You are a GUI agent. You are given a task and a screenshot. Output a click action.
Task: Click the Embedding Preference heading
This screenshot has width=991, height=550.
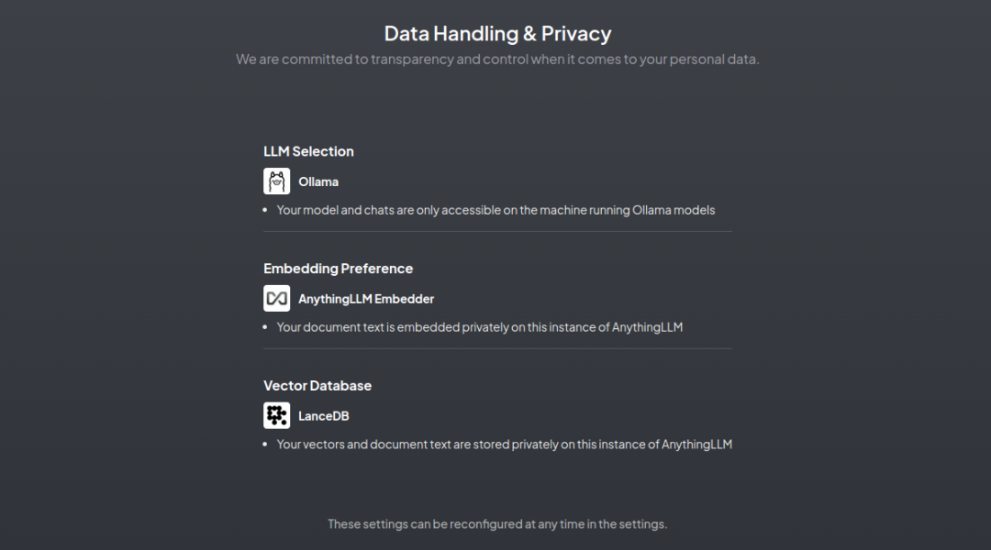tap(338, 269)
